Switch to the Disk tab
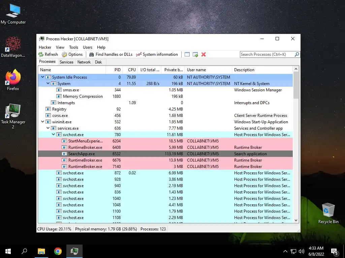The height and width of the screenshot is (258, 345). [x=98, y=62]
